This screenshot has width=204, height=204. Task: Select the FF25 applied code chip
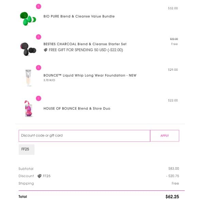coord(27,149)
